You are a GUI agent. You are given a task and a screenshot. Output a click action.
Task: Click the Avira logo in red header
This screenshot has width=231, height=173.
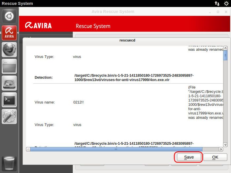[x=37, y=26]
